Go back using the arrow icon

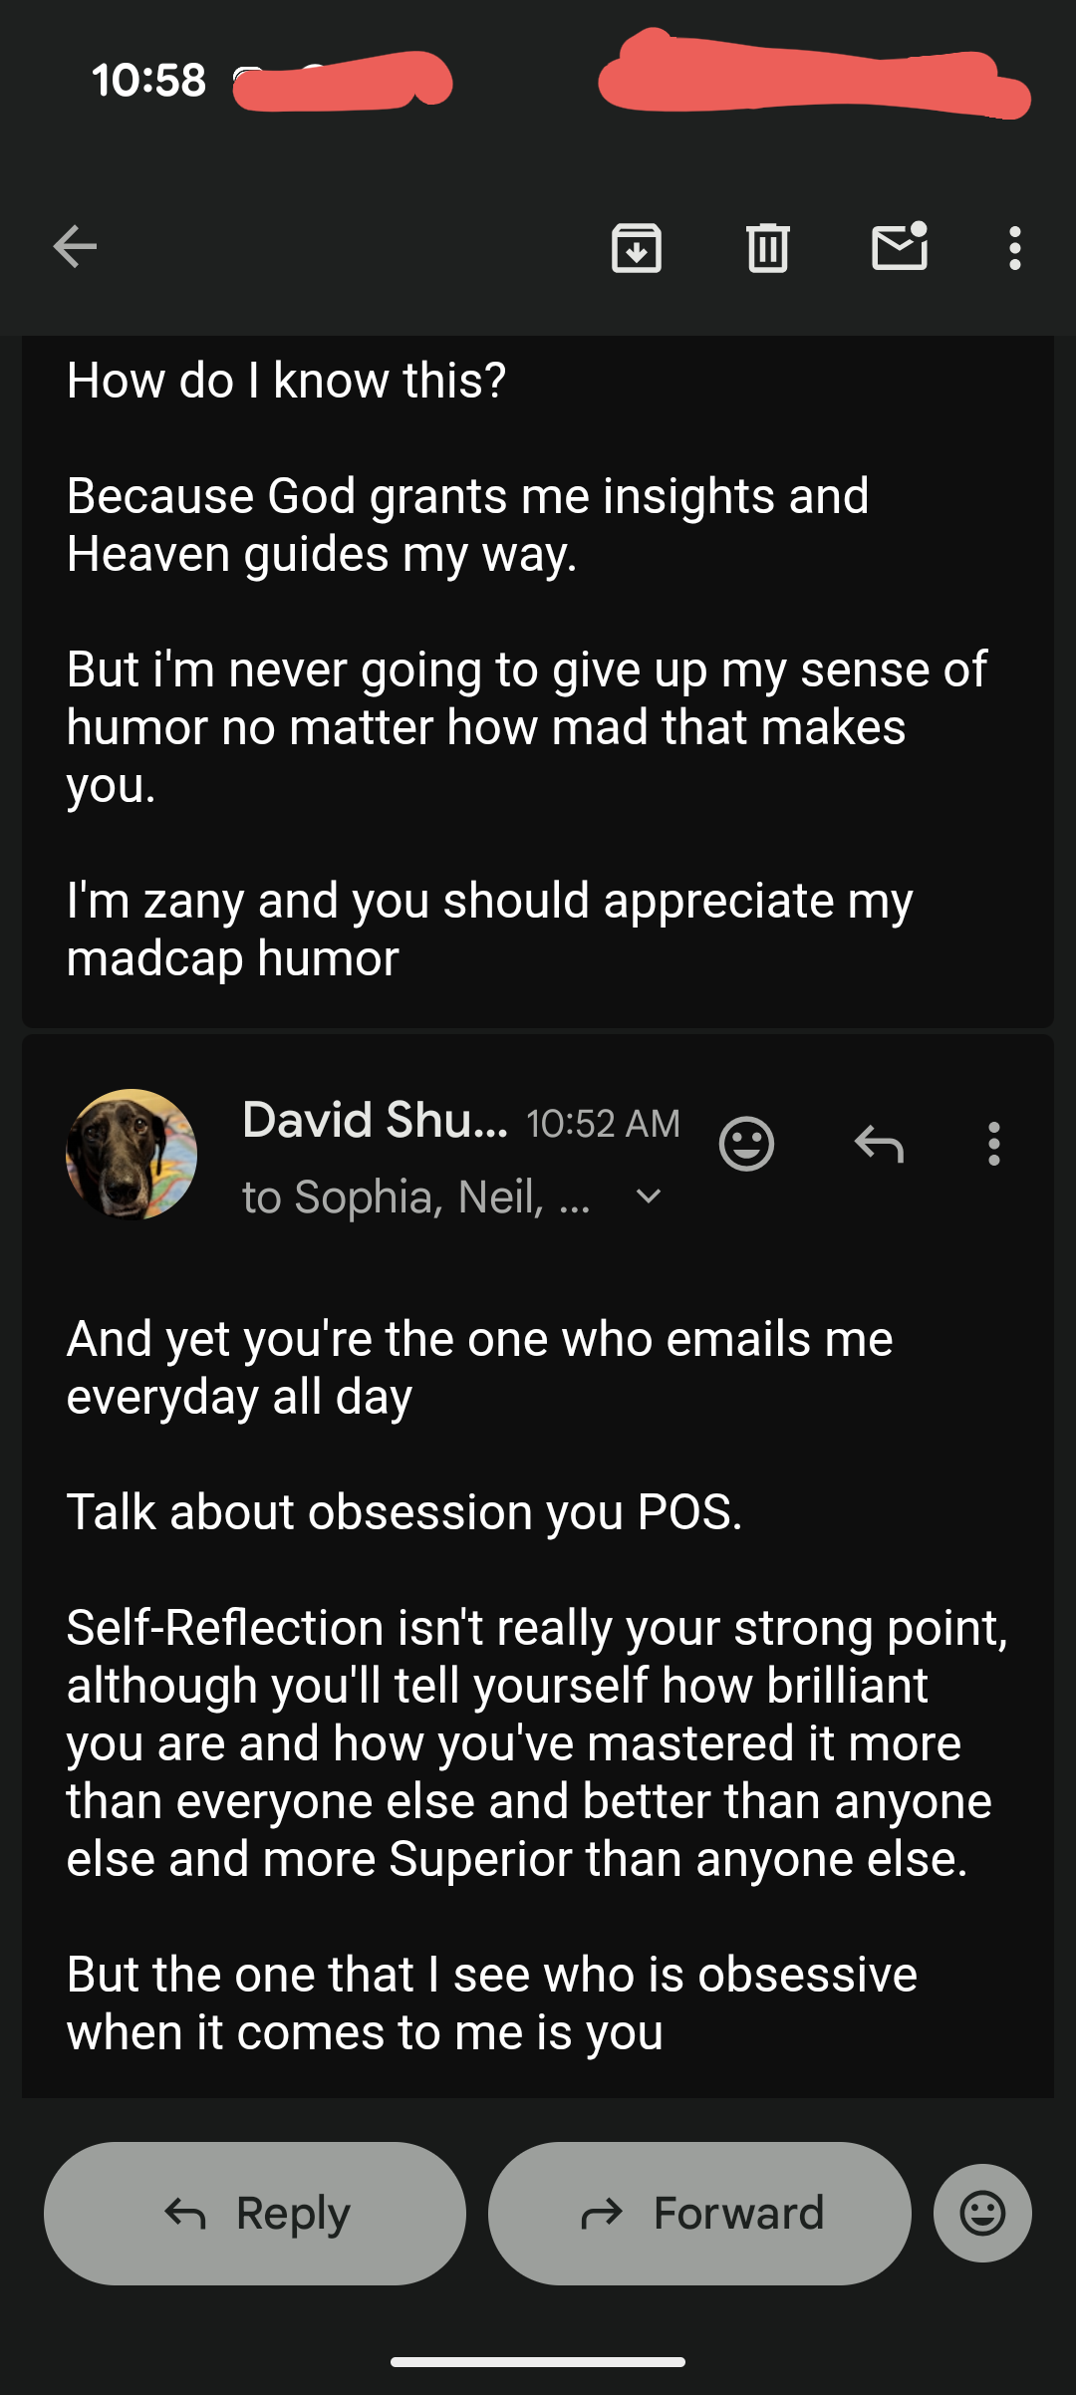pyautogui.click(x=75, y=247)
